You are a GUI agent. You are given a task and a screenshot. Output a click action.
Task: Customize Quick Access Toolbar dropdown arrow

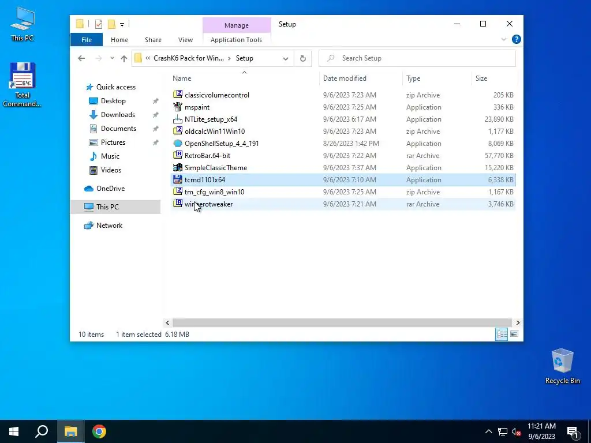pyautogui.click(x=122, y=24)
